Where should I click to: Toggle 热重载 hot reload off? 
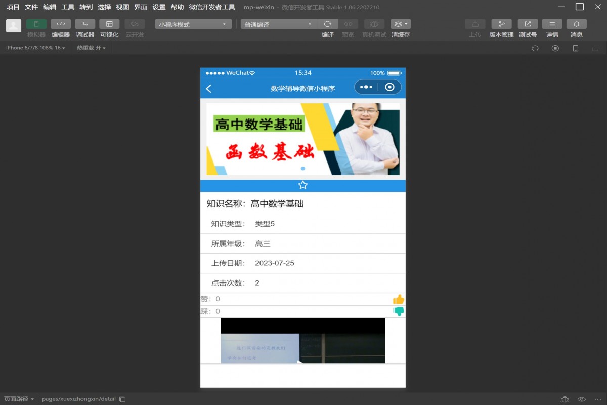click(90, 48)
